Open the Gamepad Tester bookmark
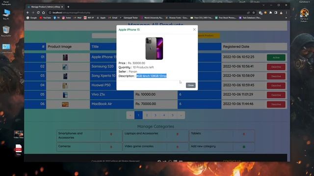The image size is (314, 176). (x=129, y=18)
